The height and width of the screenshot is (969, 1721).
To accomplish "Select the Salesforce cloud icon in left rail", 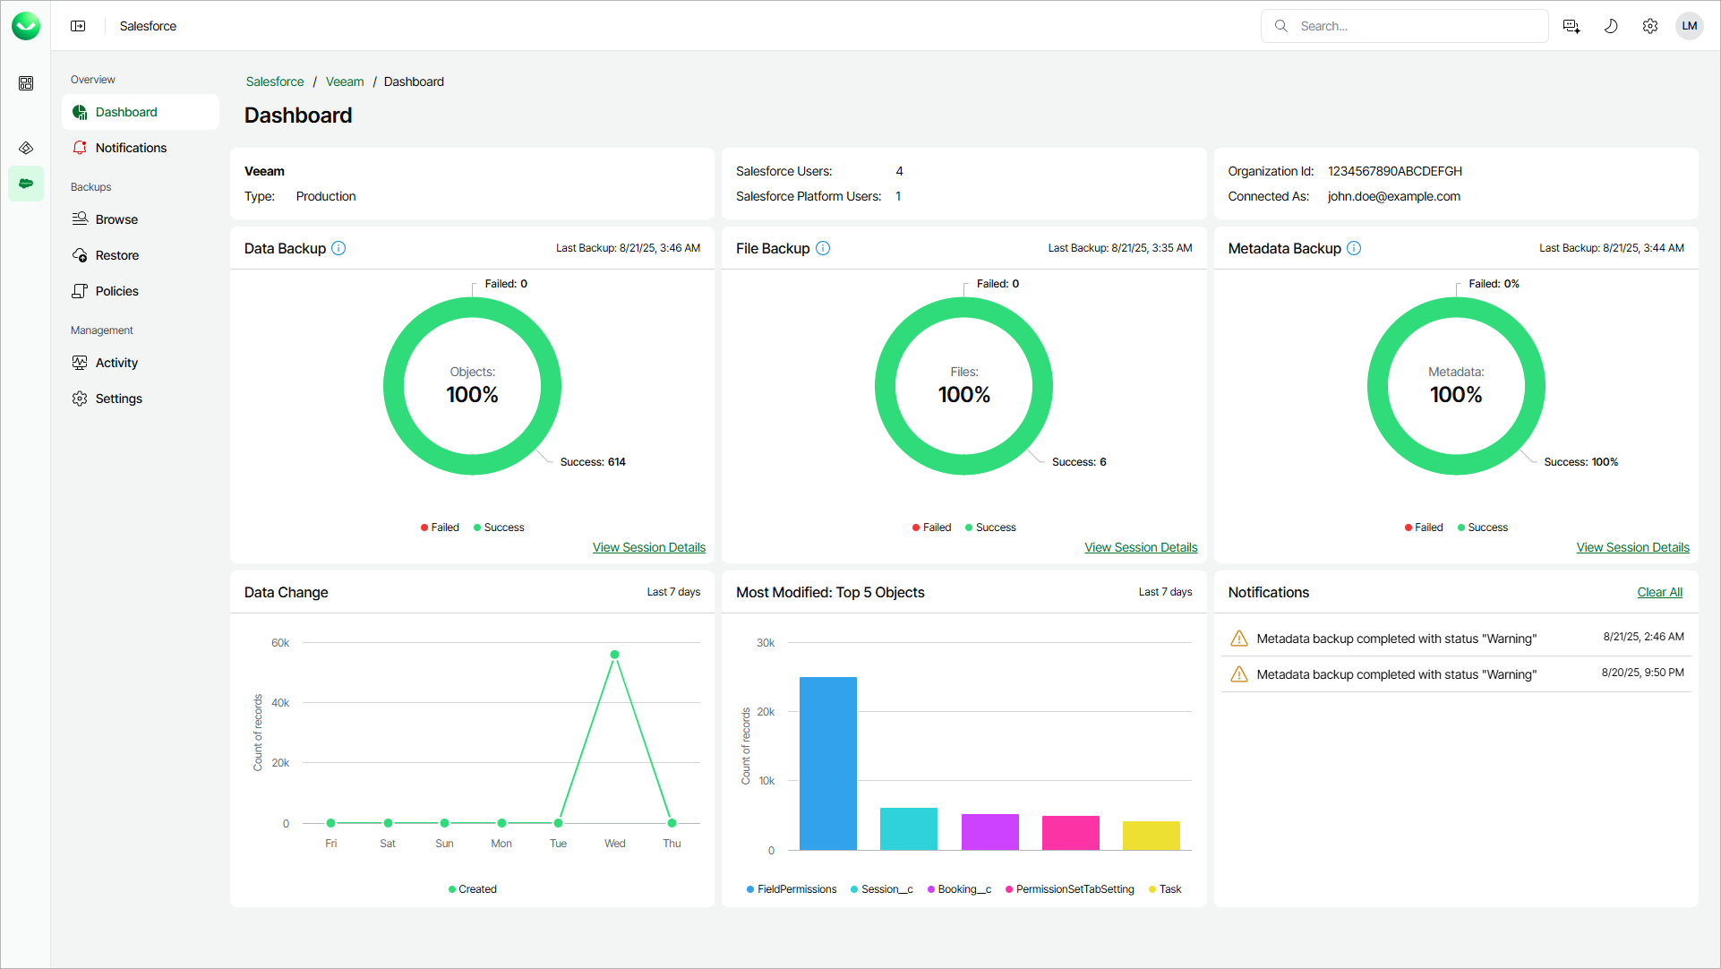I will pos(26,184).
